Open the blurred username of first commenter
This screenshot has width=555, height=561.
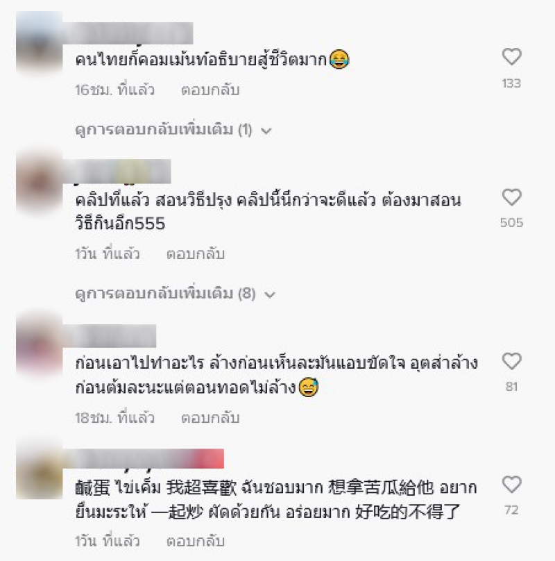click(x=128, y=33)
